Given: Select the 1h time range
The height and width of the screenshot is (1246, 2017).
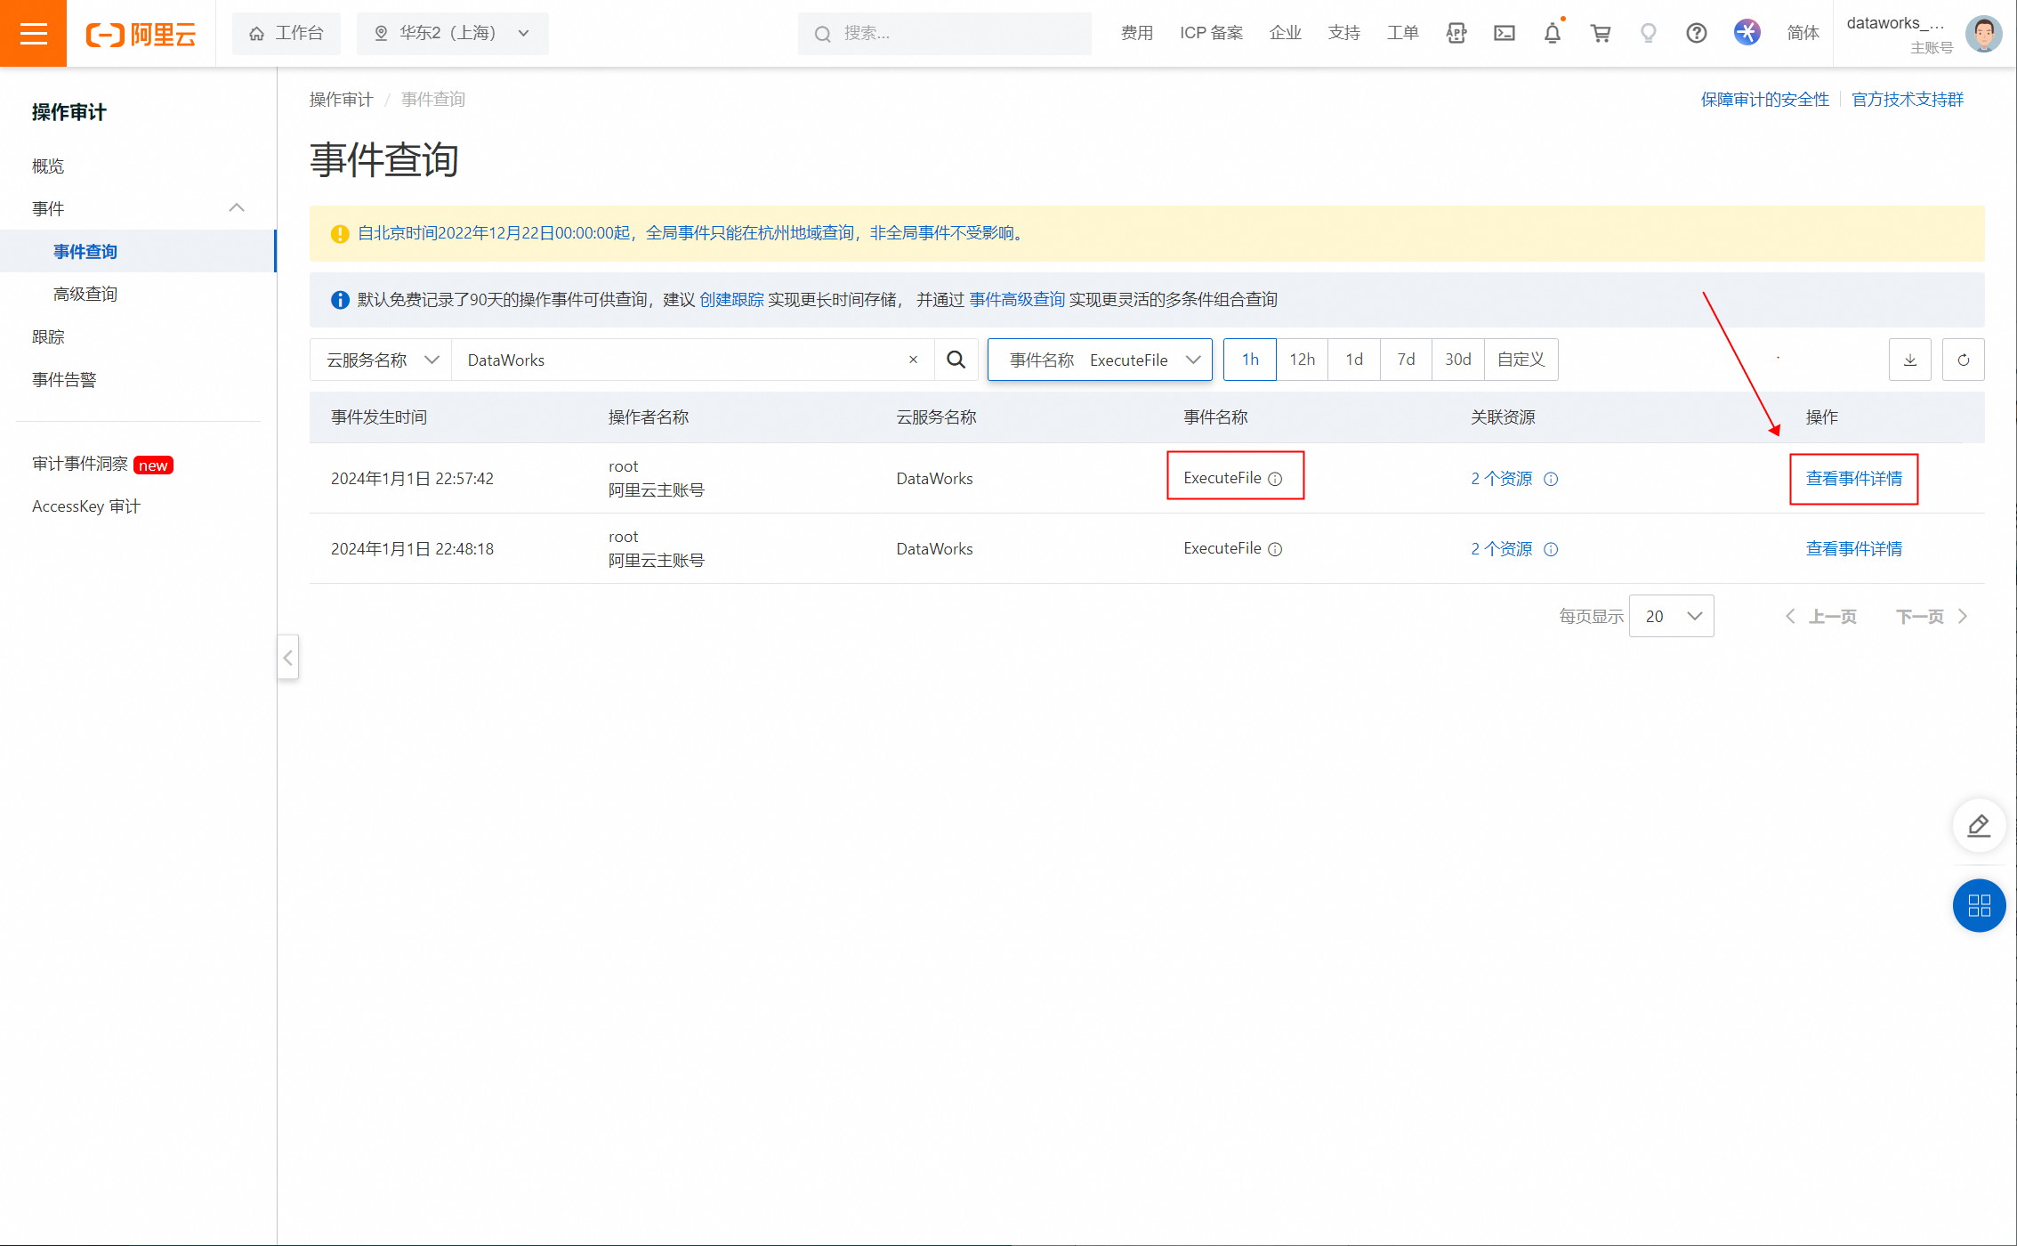Looking at the screenshot, I should click(1250, 360).
